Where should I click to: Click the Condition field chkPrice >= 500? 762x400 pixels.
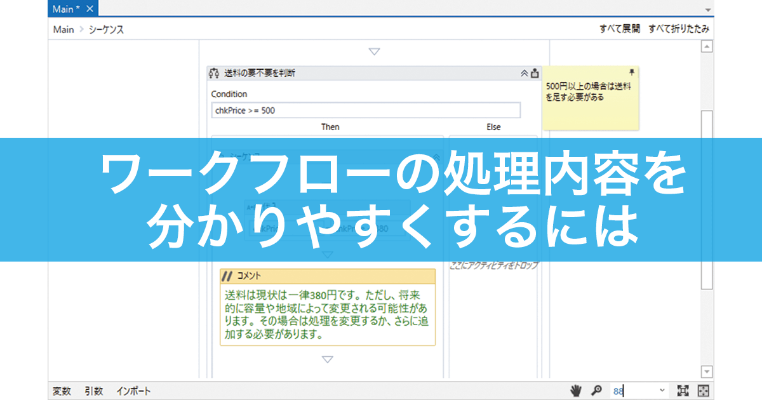tap(366, 110)
